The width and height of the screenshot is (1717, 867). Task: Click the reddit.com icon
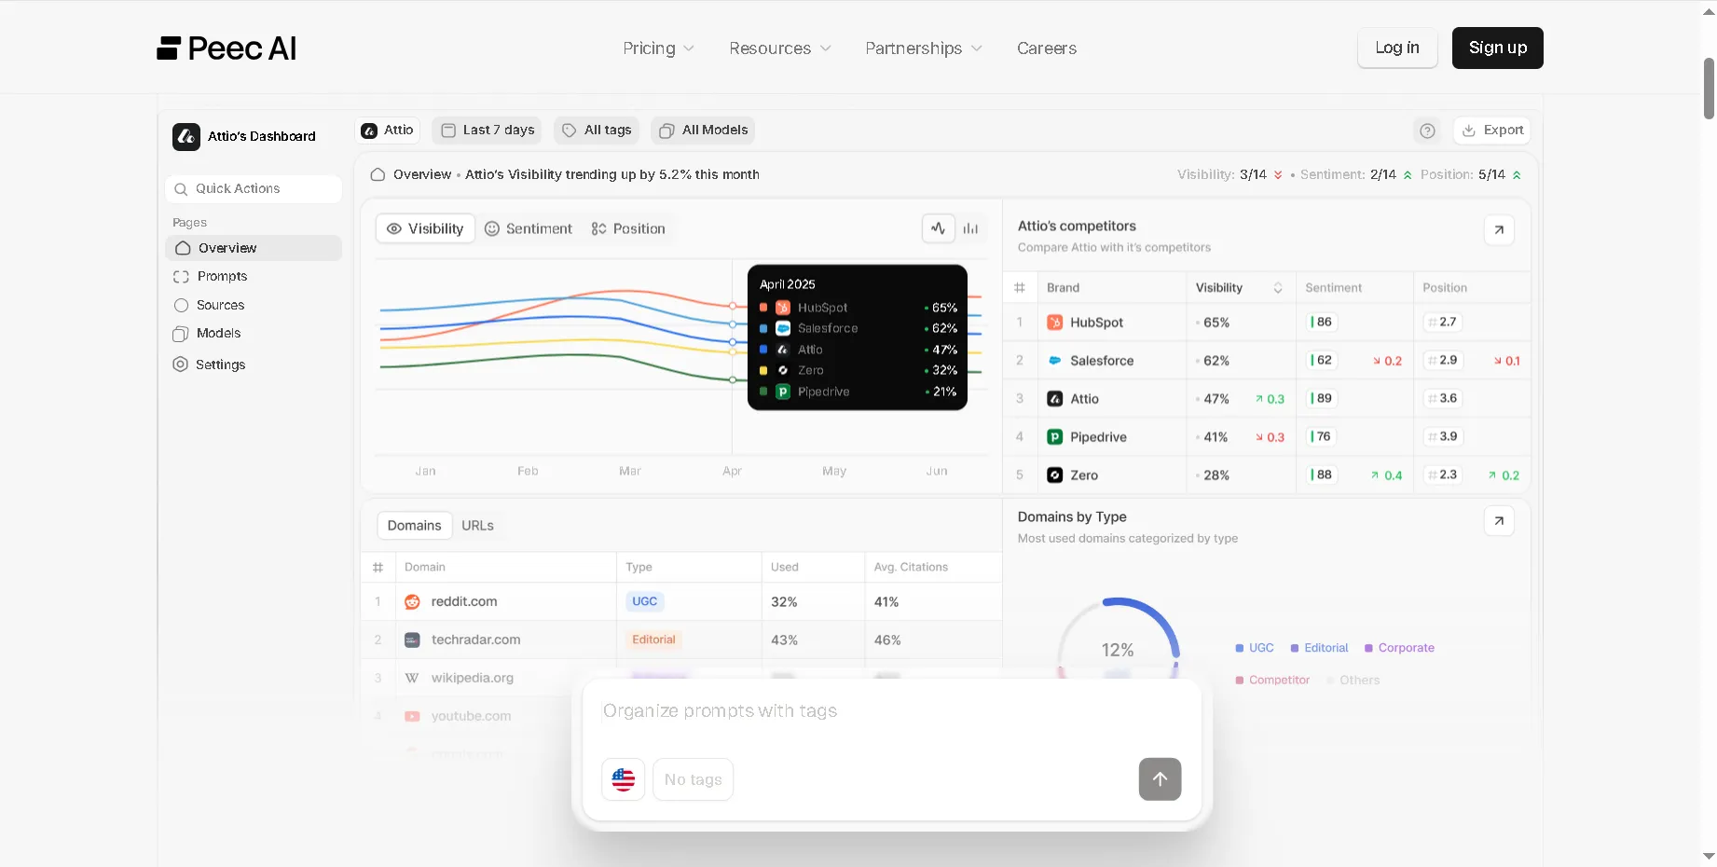(412, 602)
